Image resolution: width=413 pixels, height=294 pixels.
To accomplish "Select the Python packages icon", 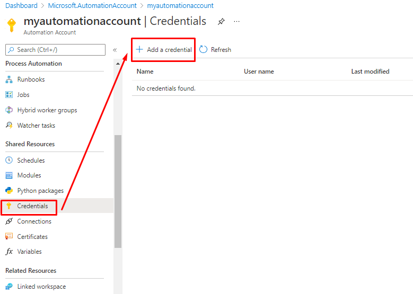I will (9, 191).
